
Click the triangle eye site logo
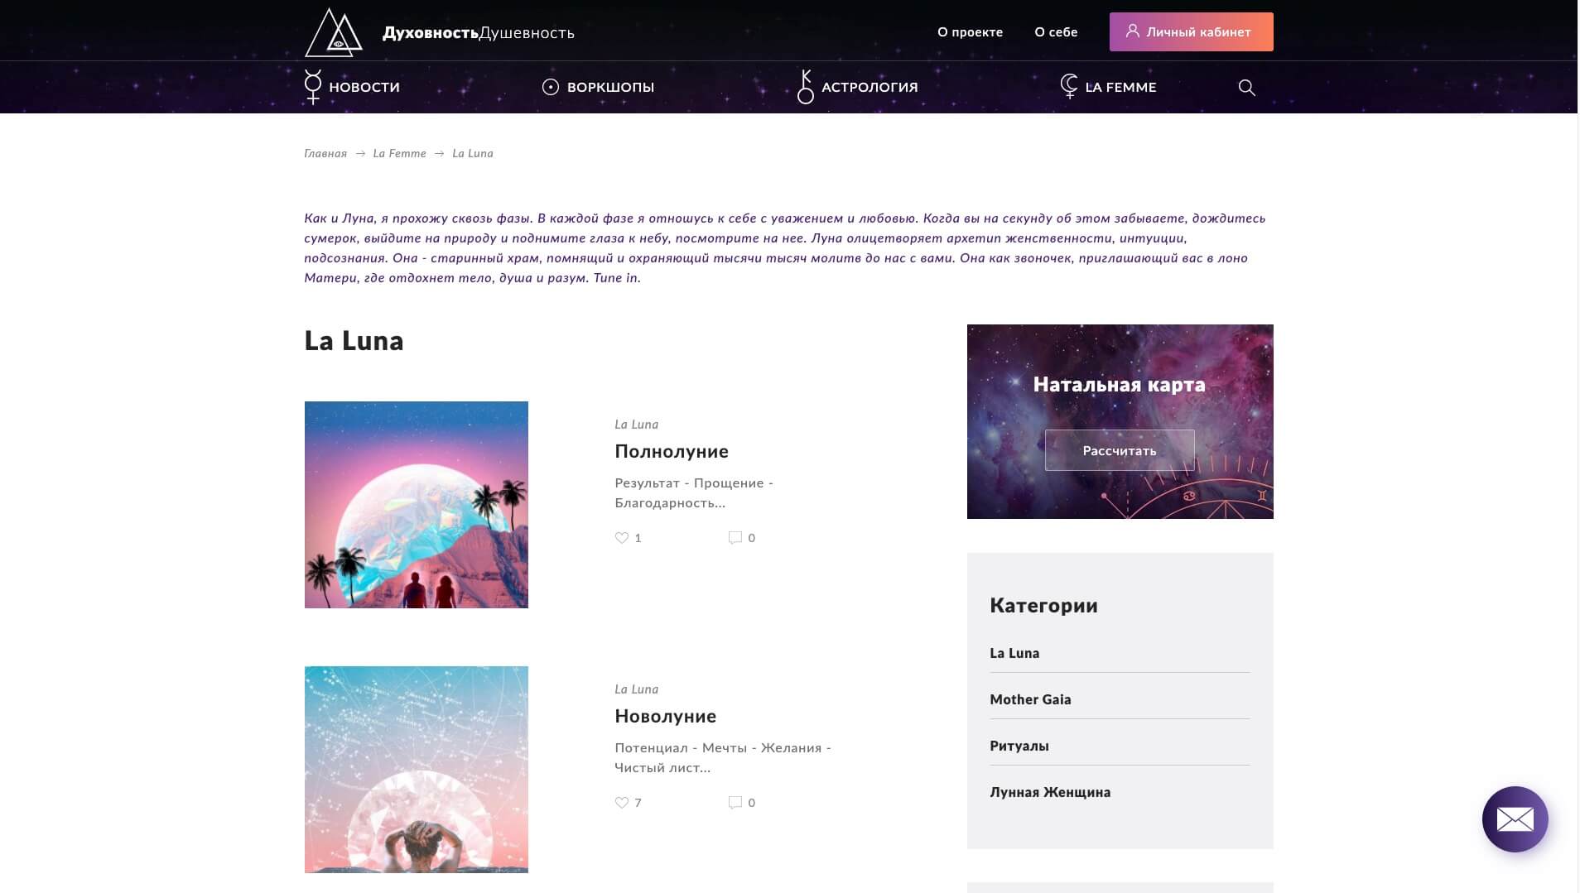(334, 32)
